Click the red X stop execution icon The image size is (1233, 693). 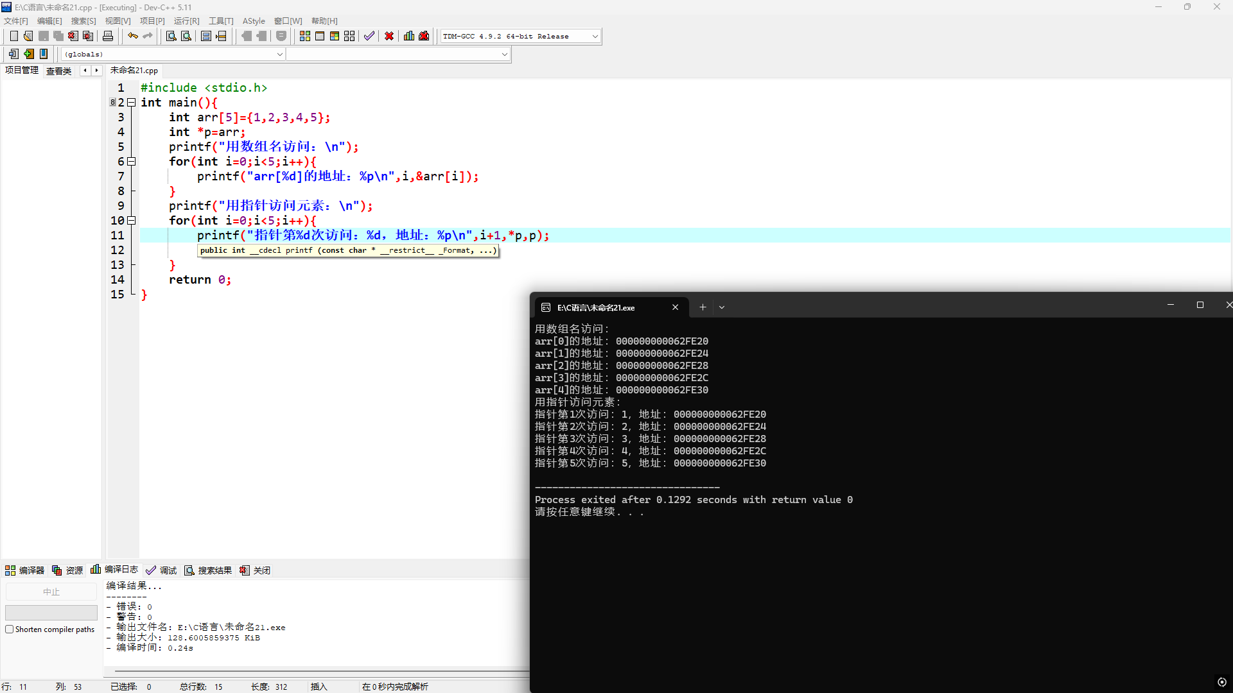[389, 36]
